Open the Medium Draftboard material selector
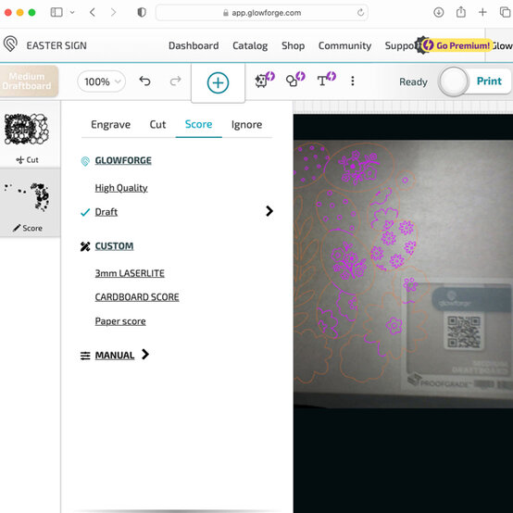Image resolution: width=513 pixels, height=513 pixels. point(29,81)
